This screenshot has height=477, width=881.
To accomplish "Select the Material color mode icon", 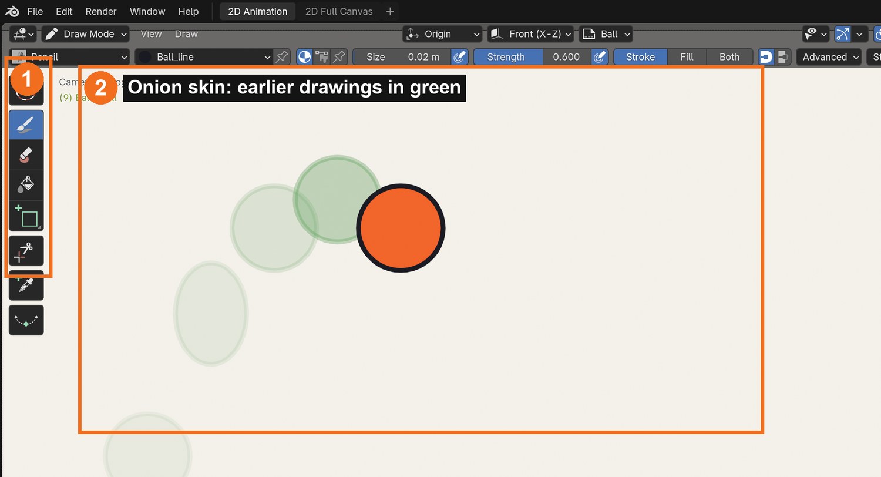I will [304, 57].
